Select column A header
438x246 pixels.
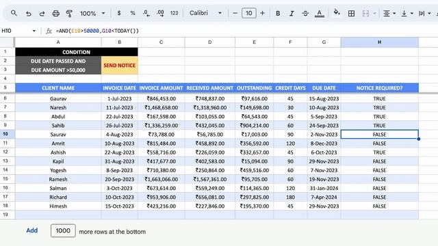pos(58,42)
